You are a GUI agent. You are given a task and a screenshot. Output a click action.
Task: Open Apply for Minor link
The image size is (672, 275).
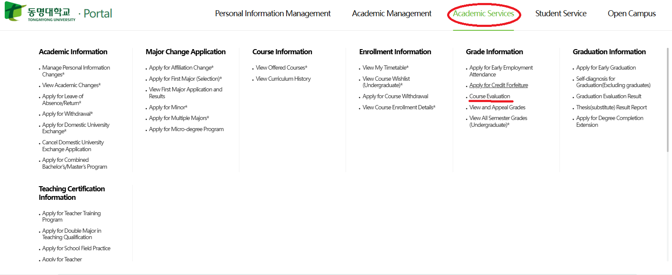pyautogui.click(x=168, y=108)
